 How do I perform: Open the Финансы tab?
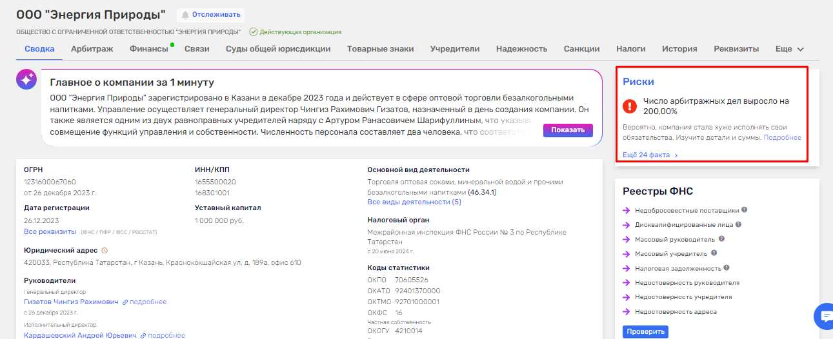coord(148,49)
